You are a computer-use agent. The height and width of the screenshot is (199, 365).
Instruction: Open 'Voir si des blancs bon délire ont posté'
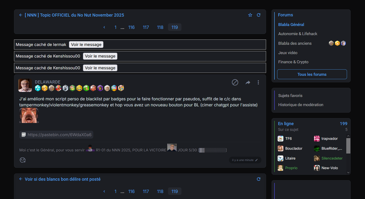(x=63, y=179)
